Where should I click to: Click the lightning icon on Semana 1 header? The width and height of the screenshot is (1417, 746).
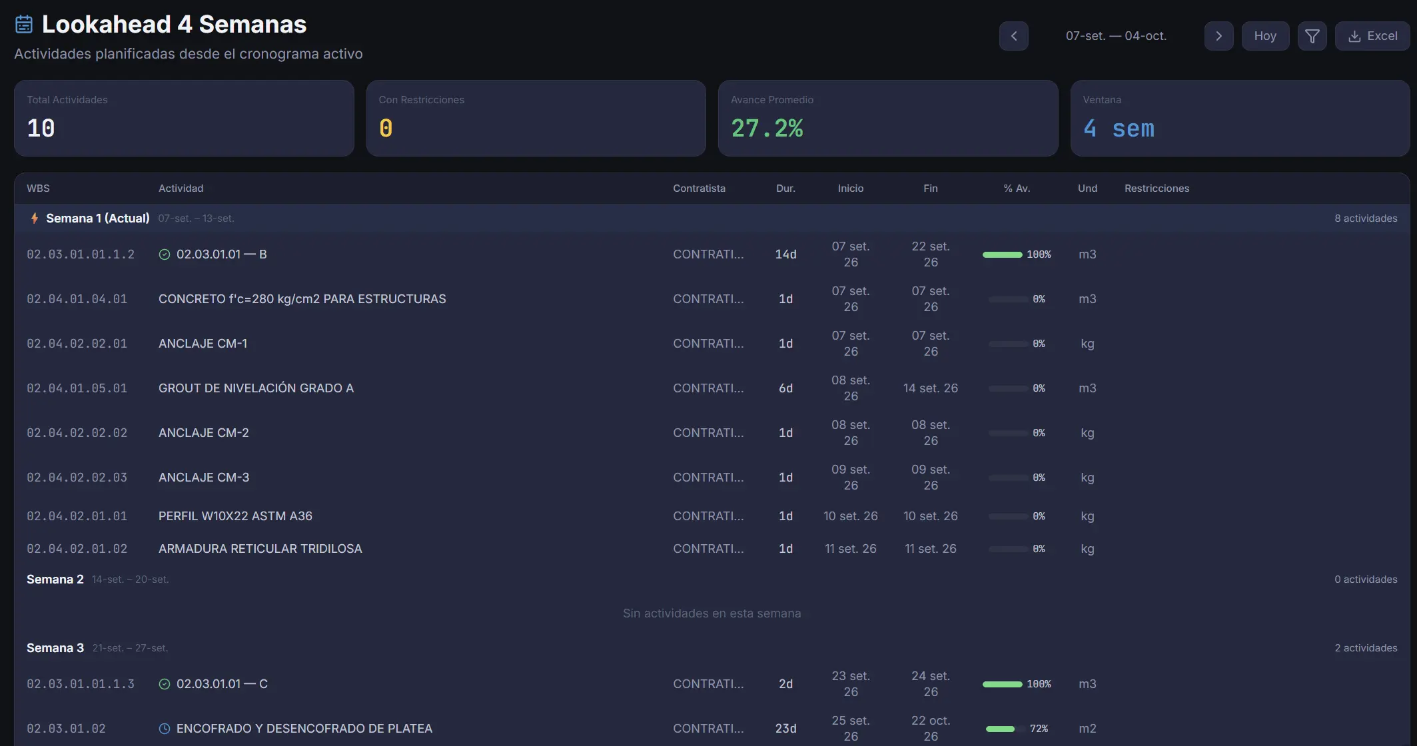click(35, 218)
